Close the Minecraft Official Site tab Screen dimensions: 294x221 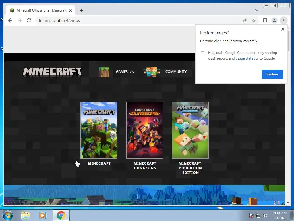71,10
